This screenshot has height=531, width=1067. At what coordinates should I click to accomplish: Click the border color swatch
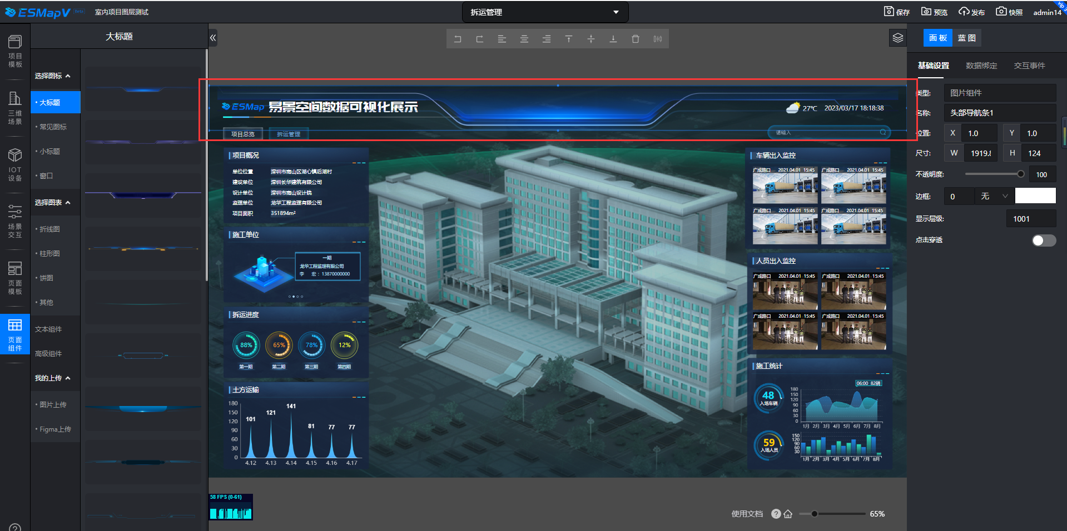(x=1035, y=196)
